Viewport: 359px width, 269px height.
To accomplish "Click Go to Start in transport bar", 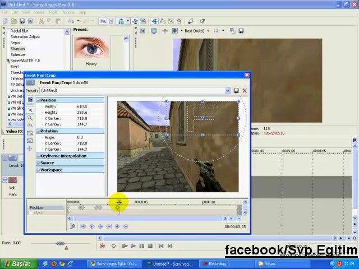I will [x=161, y=246].
